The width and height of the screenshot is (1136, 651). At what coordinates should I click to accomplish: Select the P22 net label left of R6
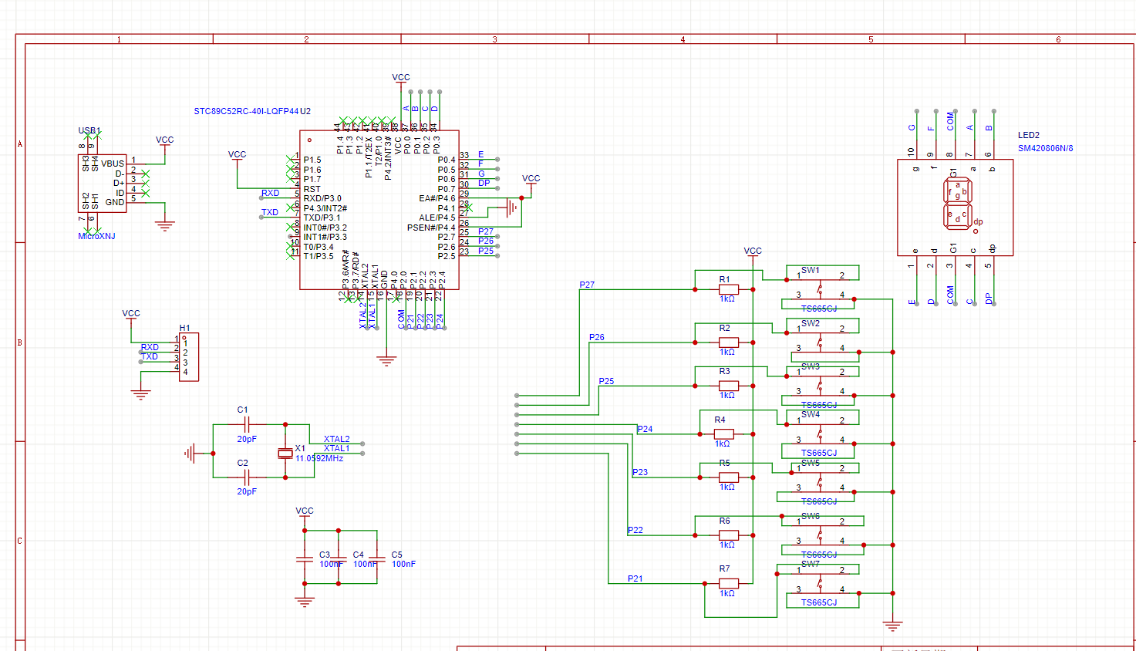[635, 530]
